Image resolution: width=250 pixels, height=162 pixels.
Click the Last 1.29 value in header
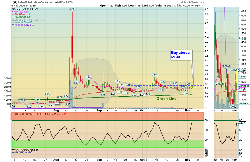click(x=148, y=5)
